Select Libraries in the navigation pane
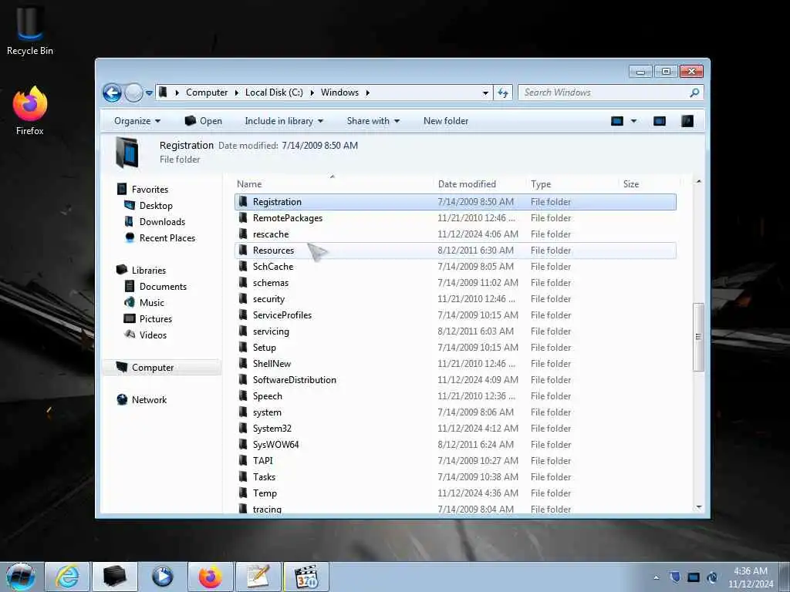 click(149, 271)
